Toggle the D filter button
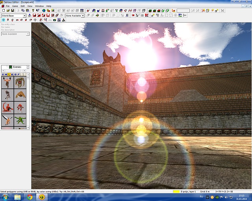This screenshot has width=252, height=201. (15, 75)
